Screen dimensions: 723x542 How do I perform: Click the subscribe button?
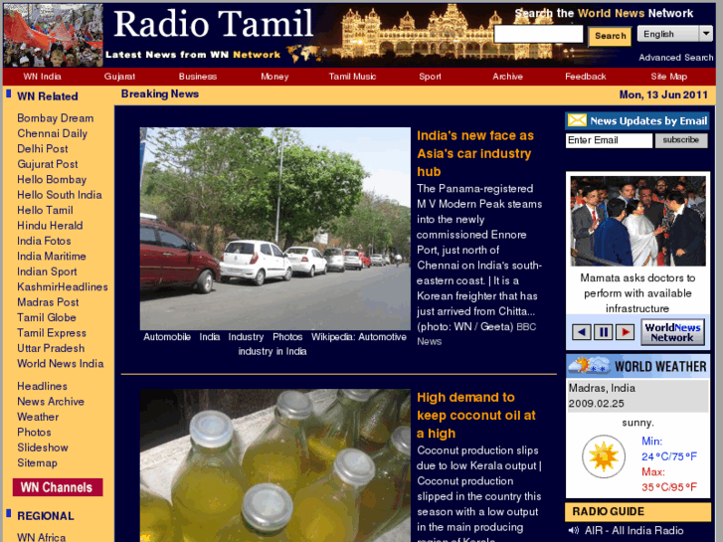pyautogui.click(x=681, y=140)
